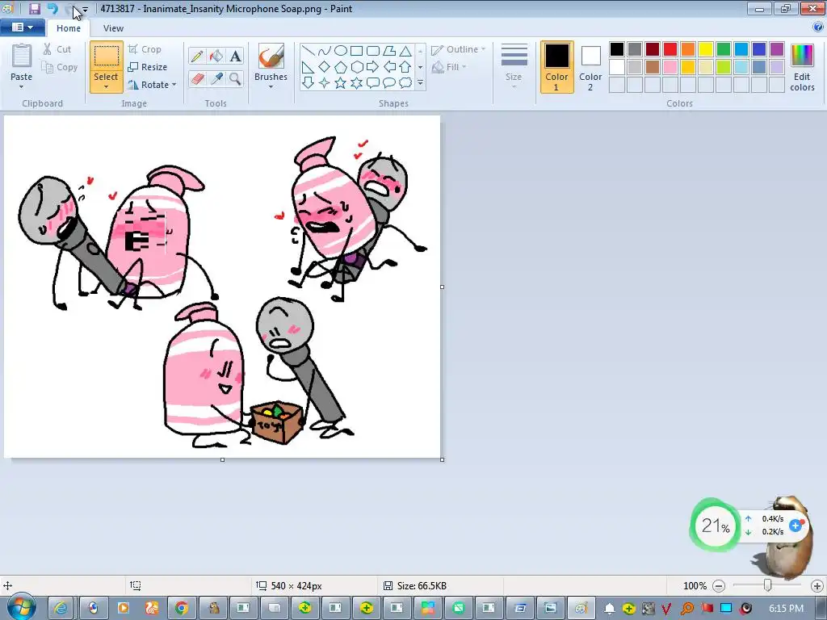
Task: Click the Copy button
Action: tap(60, 67)
